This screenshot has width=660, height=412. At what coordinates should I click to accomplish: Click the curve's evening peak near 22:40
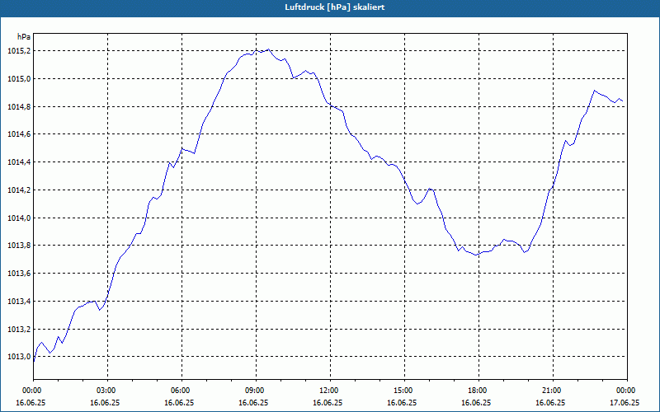[x=594, y=91]
